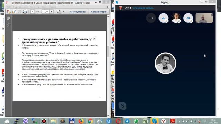221x124 pixels.
Task: Click the scroll-down arrow of the PDF scrollbar
Action: (x=108, y=116)
